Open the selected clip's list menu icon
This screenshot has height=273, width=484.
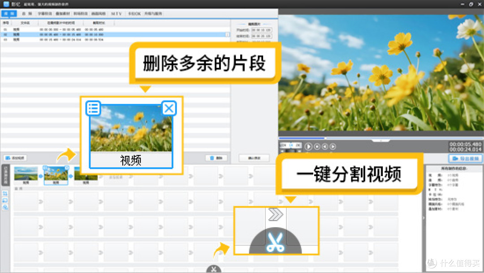point(45,167)
